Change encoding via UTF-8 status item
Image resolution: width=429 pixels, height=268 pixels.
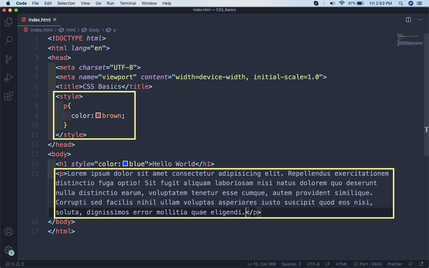pos(313,264)
